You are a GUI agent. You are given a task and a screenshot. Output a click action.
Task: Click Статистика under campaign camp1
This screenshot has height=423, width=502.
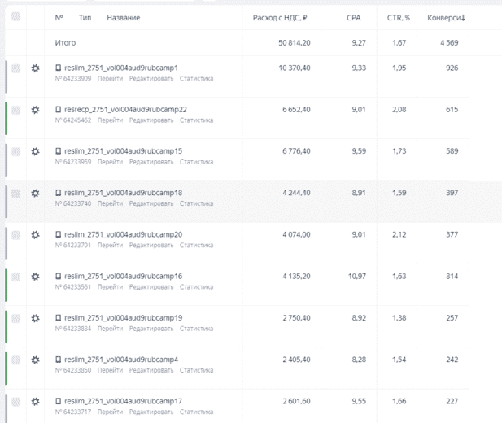pos(196,78)
